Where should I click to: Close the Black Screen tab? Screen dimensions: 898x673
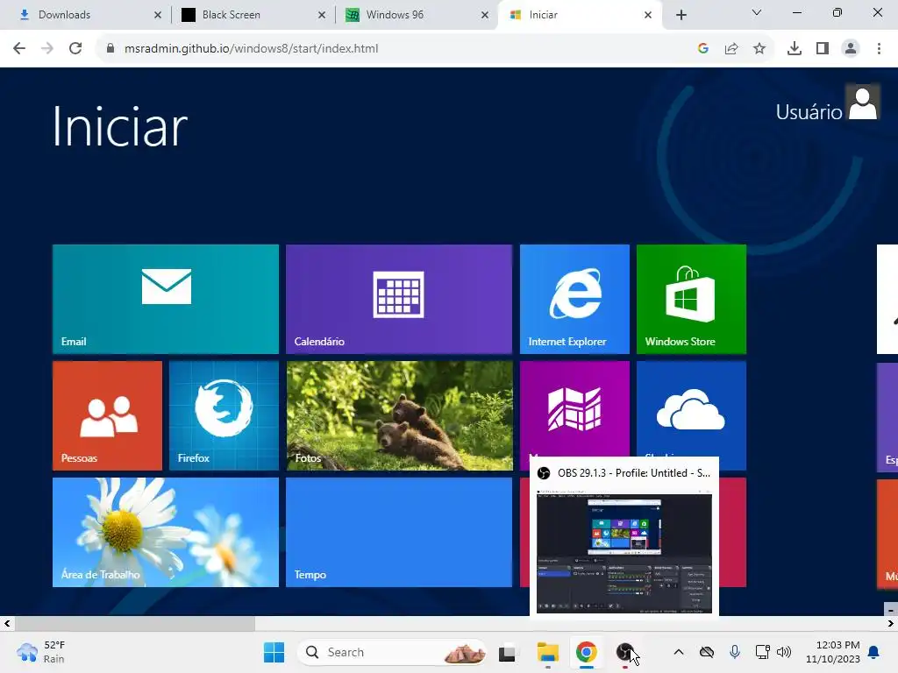322,15
